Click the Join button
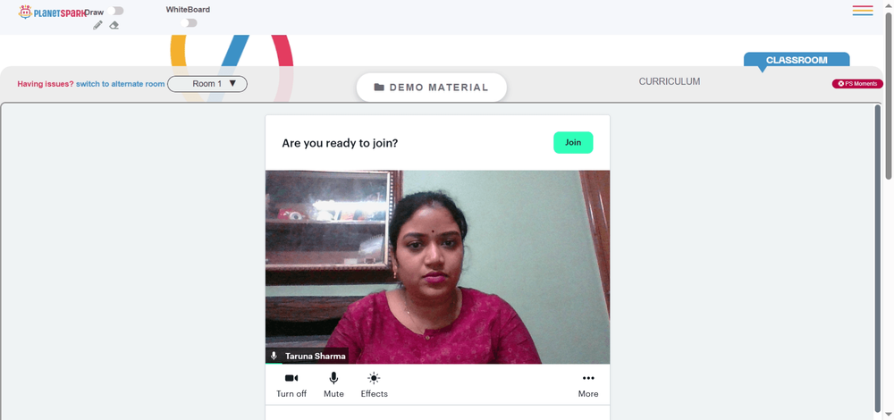The width and height of the screenshot is (894, 420). coord(573,142)
